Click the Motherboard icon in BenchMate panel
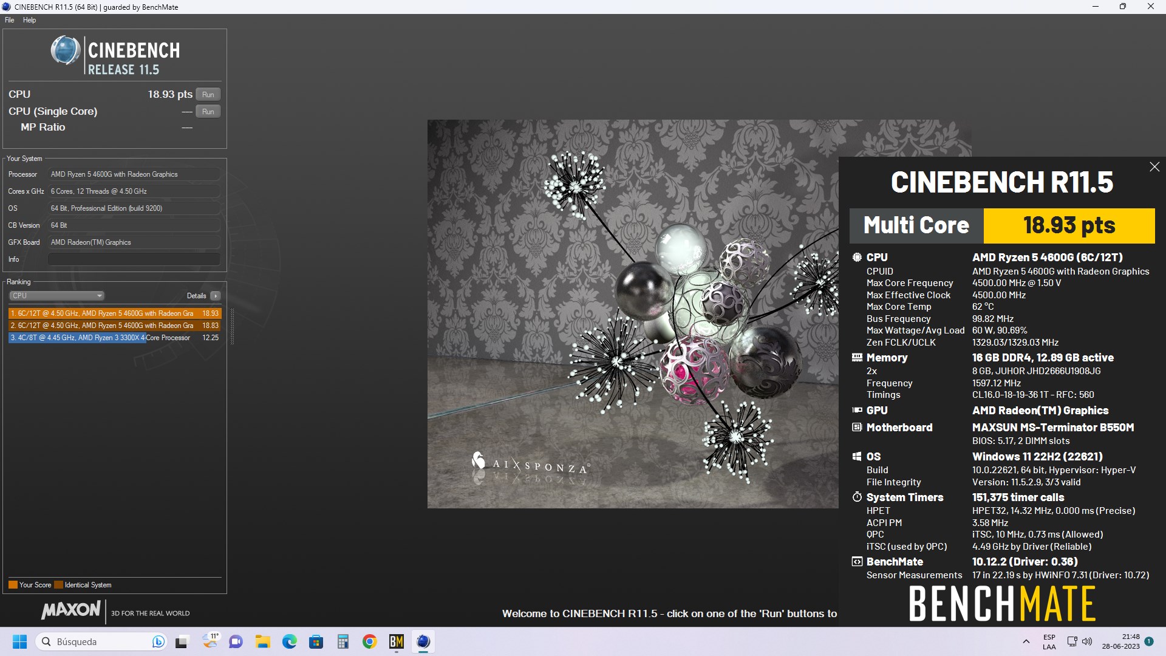 pos(857,427)
